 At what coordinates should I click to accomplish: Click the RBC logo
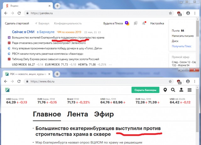(7, 90)
